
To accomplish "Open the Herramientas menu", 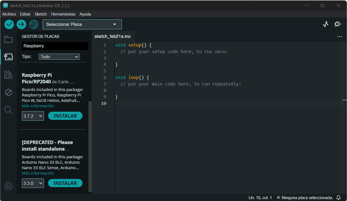I will 63,14.
